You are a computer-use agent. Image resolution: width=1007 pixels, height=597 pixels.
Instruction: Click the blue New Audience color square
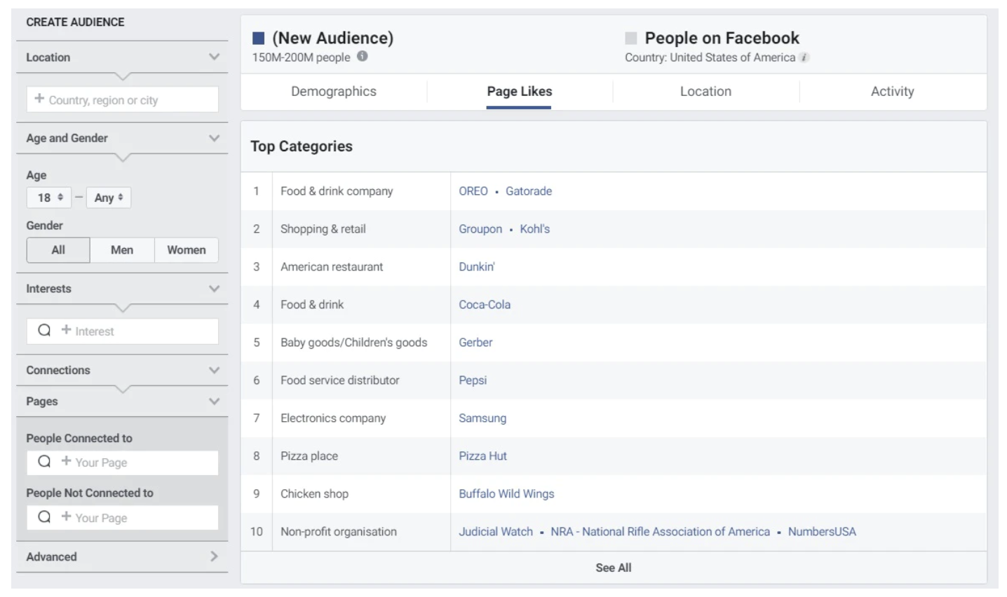click(x=258, y=38)
